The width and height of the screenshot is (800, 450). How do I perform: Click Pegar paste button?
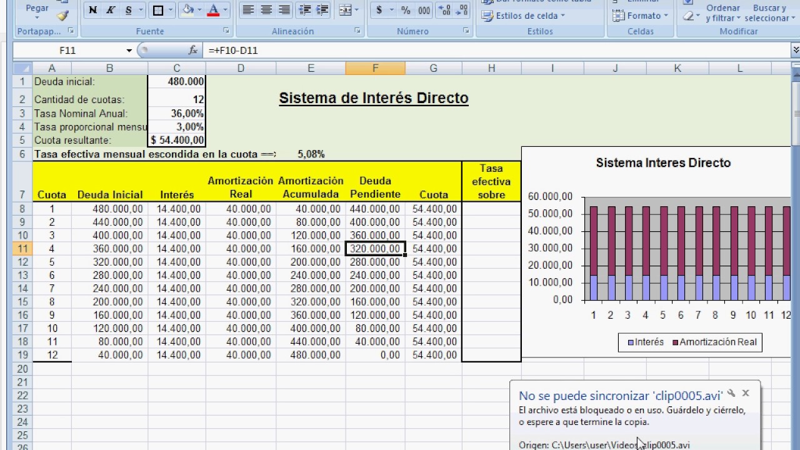click(x=37, y=8)
